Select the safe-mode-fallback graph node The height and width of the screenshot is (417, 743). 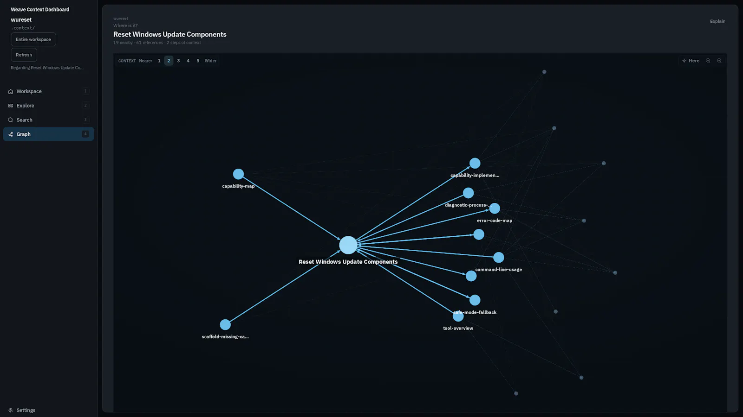point(475,300)
